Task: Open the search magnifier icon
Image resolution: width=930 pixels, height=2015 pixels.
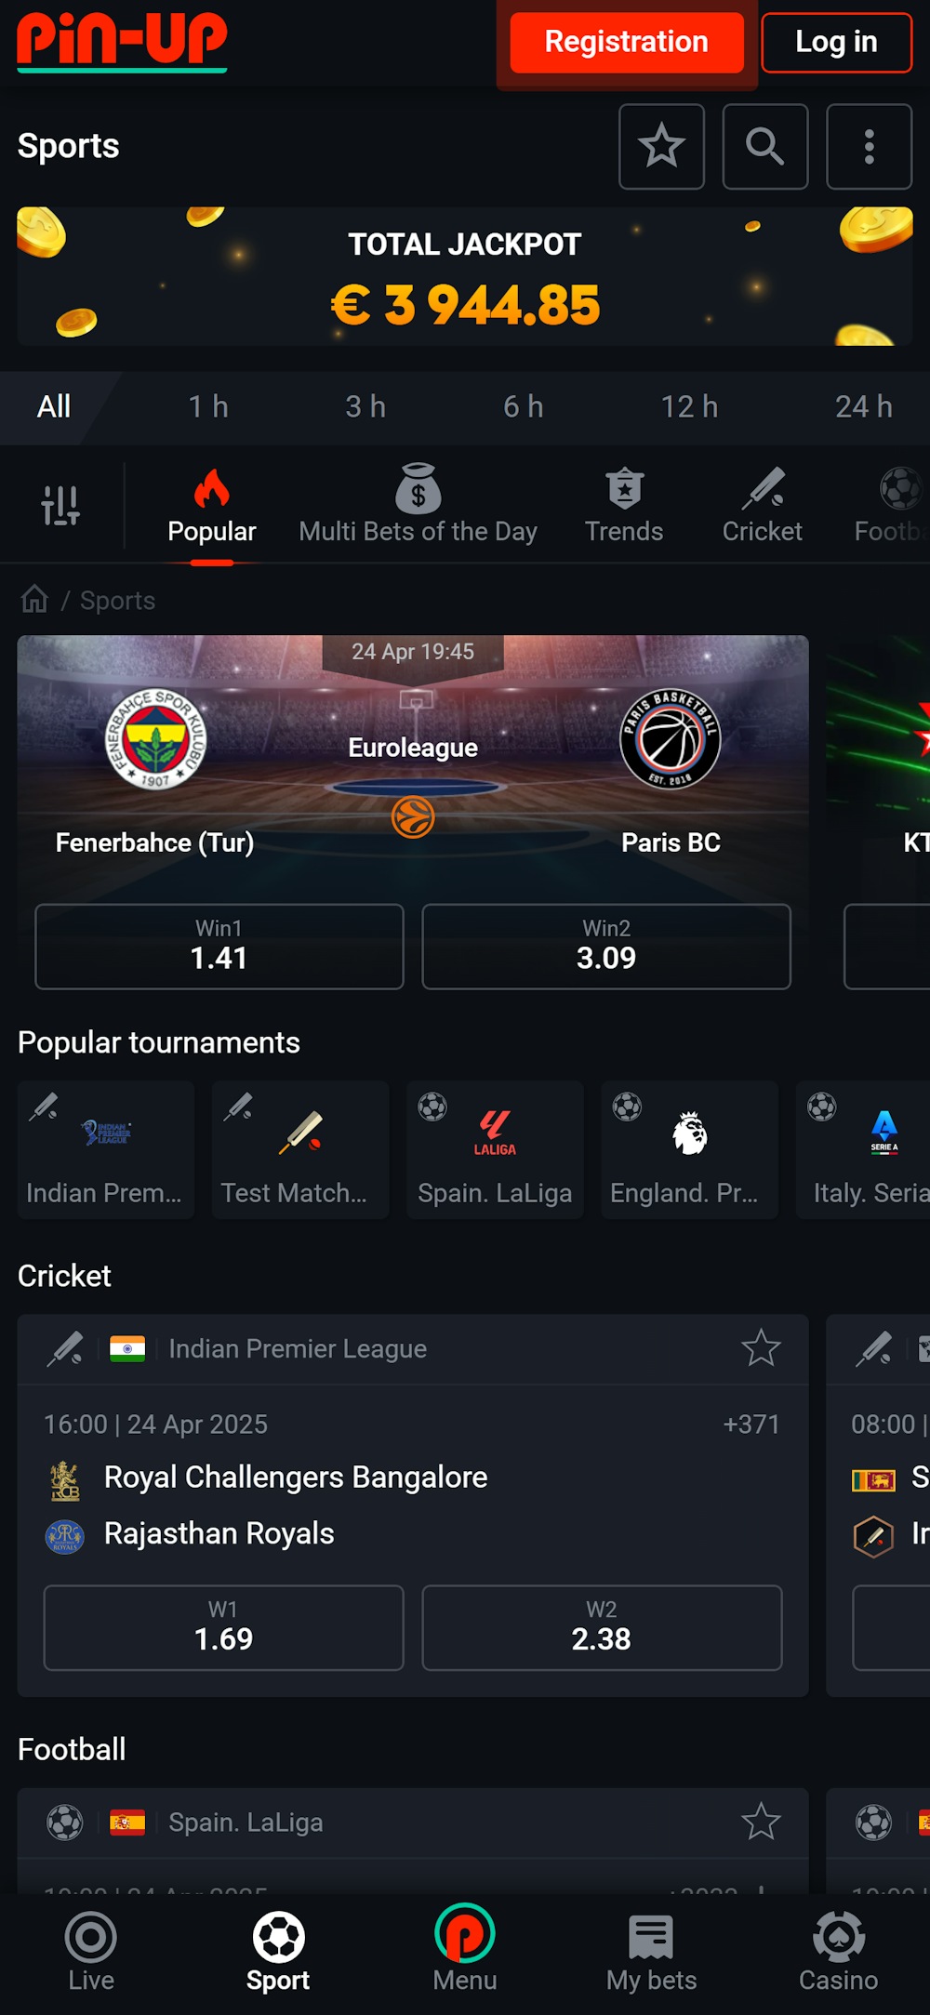Action: point(764,147)
